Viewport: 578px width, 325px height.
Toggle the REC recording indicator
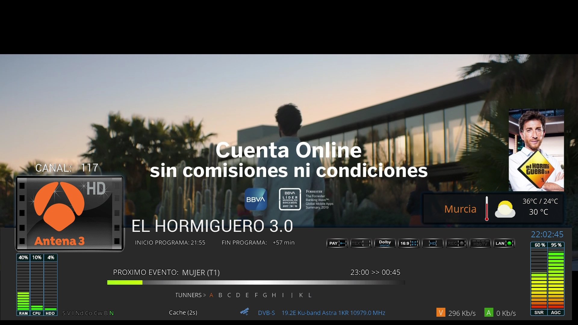coord(456,243)
